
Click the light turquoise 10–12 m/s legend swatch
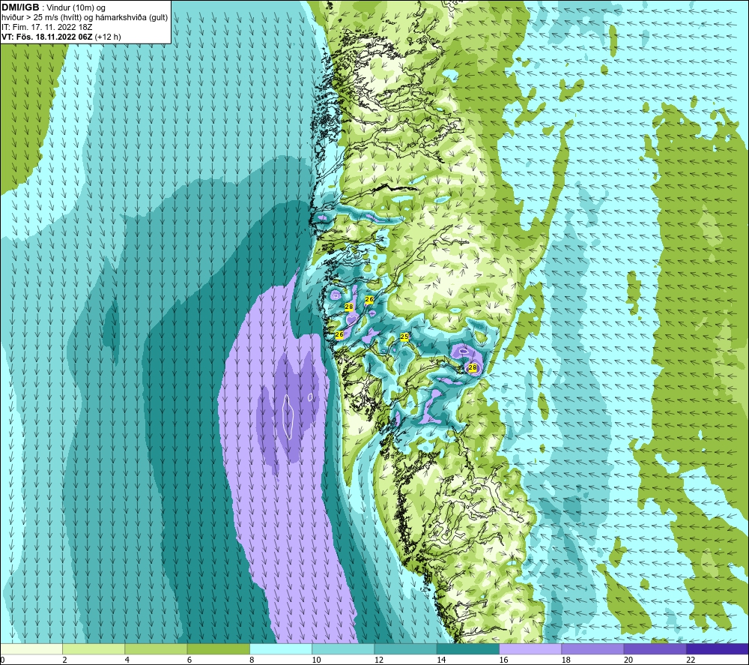(343, 649)
